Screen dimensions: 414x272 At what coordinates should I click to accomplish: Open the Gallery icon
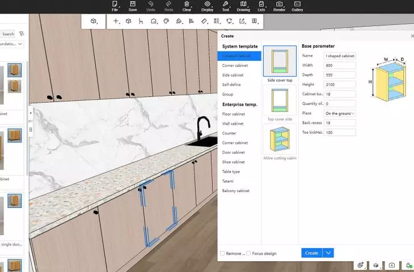tap(297, 4)
